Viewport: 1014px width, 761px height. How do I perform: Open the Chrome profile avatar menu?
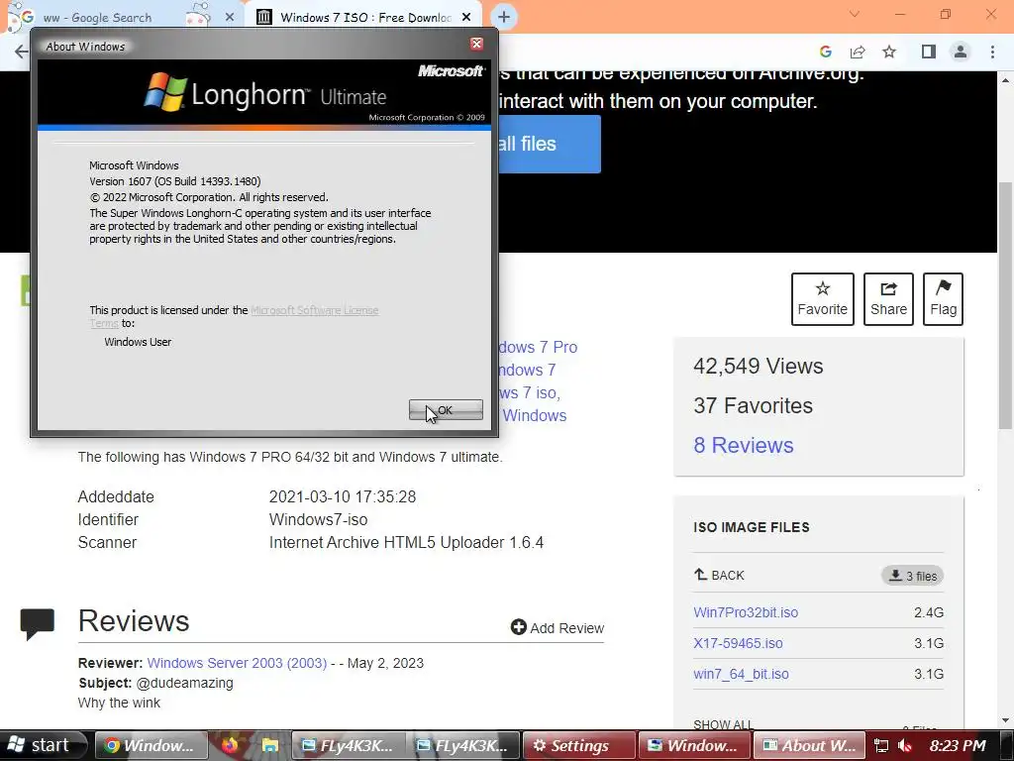click(x=961, y=52)
